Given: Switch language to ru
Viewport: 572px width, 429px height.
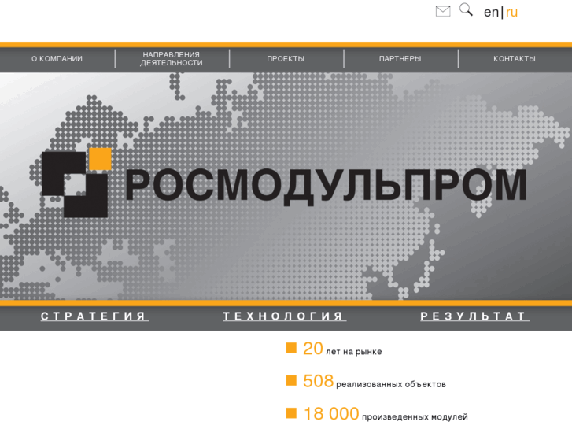Looking at the screenshot, I should pyautogui.click(x=511, y=13).
